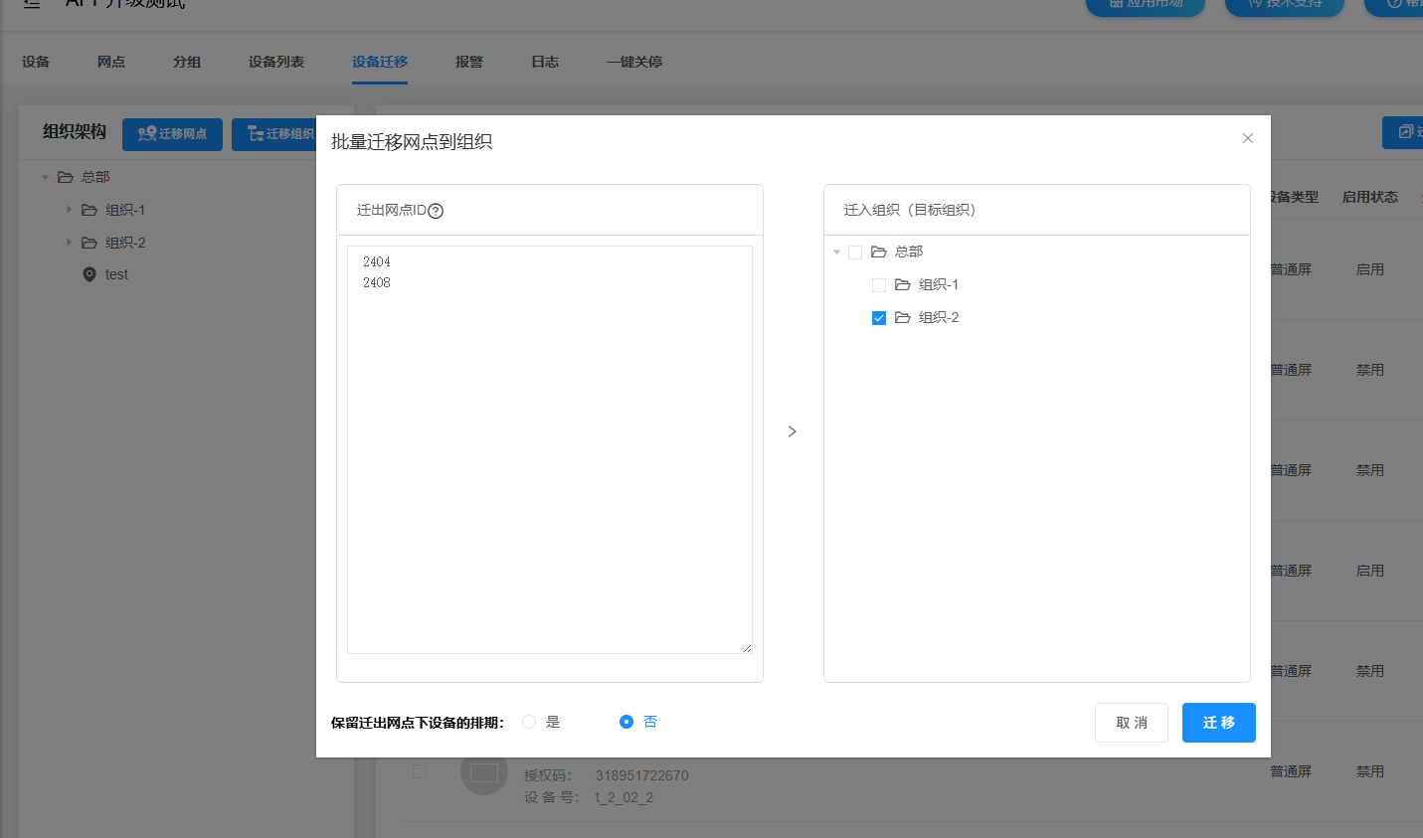Click the test location pin icon
Image resolution: width=1423 pixels, height=838 pixels.
[89, 274]
